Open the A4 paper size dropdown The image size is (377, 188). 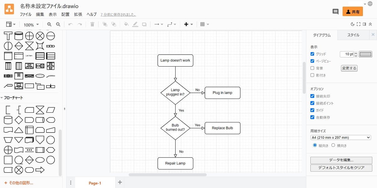(341, 137)
